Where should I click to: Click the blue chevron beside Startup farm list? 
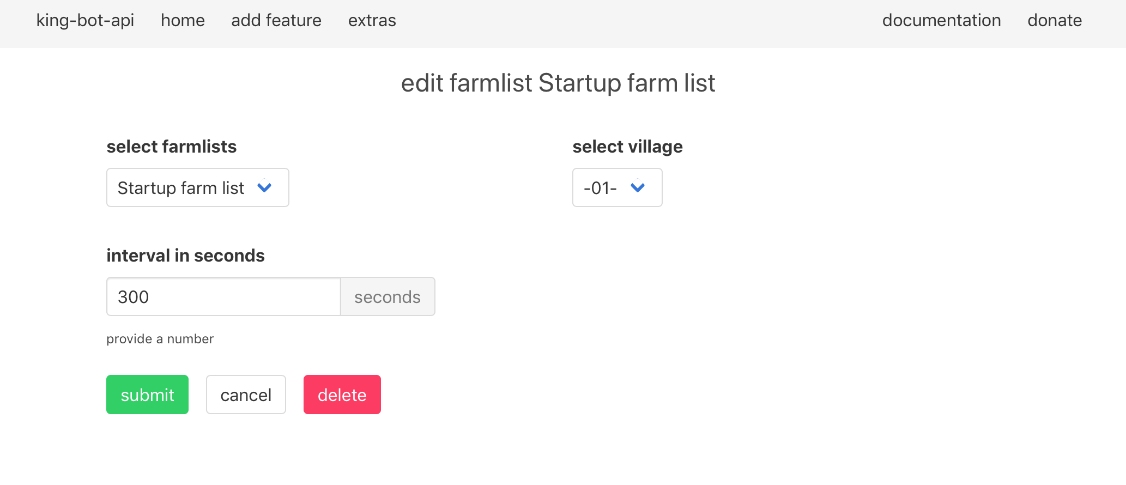point(264,187)
